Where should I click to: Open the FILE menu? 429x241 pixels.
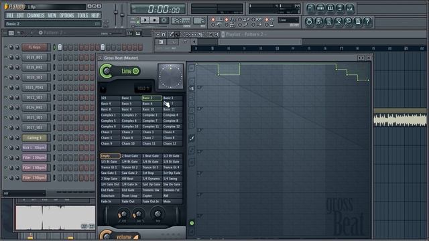[10, 15]
